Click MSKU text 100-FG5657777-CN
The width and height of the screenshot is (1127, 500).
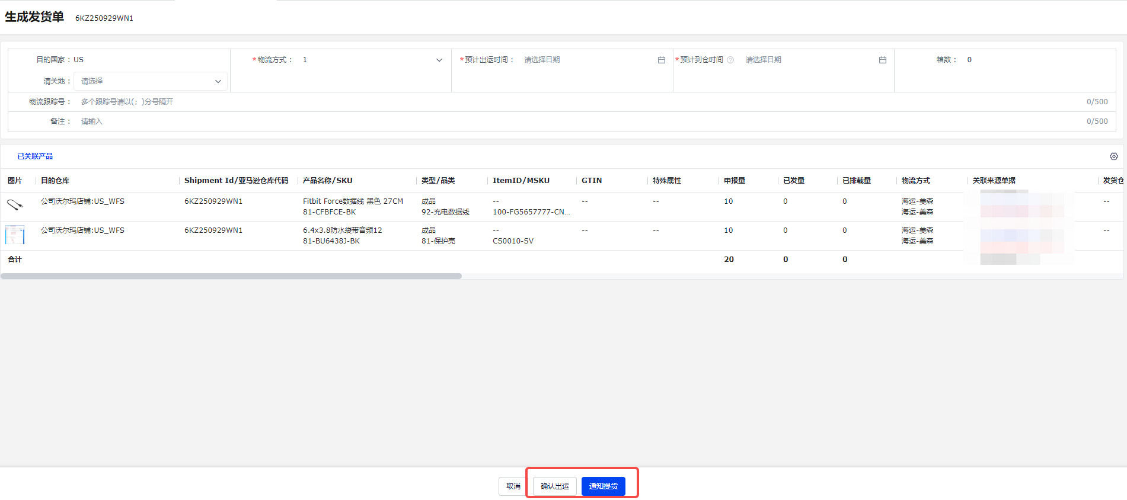(x=531, y=212)
